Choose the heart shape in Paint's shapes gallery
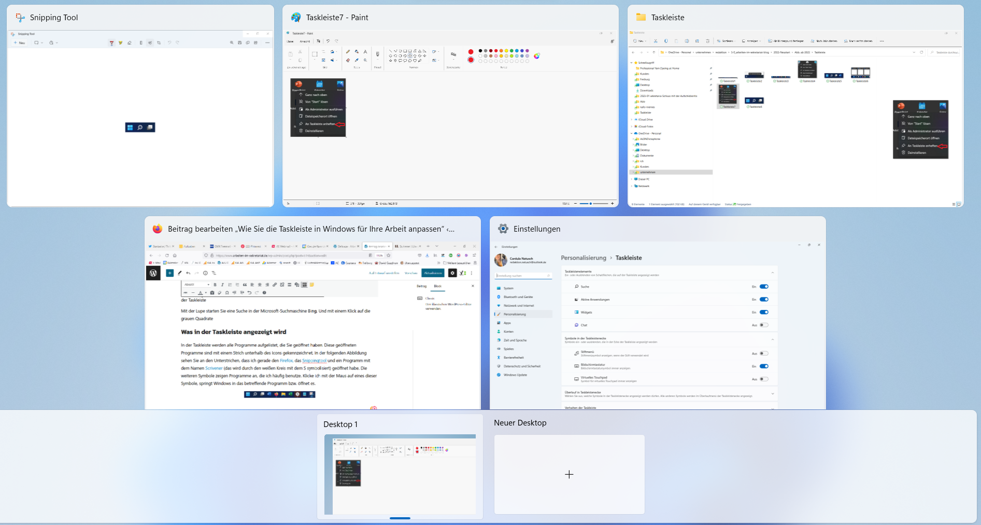 (415, 61)
